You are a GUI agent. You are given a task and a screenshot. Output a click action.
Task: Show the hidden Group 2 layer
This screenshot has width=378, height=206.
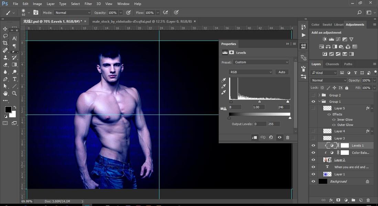313,95
